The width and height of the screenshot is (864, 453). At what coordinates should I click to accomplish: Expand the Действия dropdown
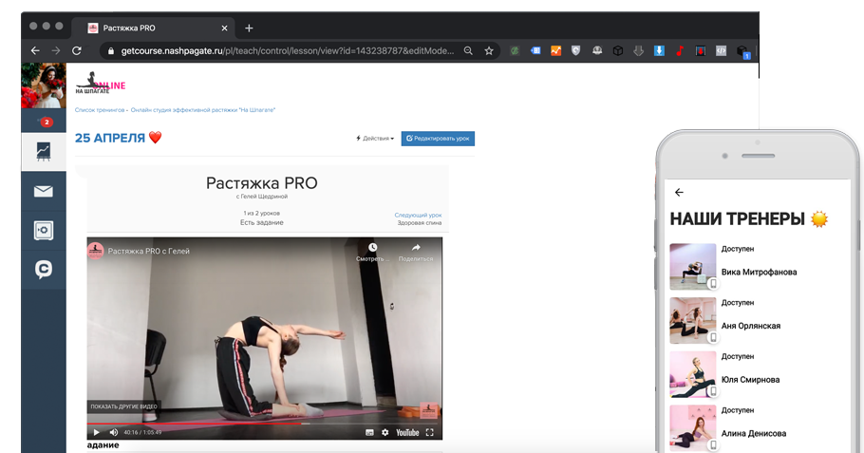[x=375, y=139]
